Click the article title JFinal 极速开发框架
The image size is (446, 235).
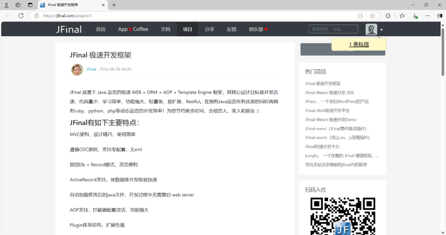[x=101, y=55]
